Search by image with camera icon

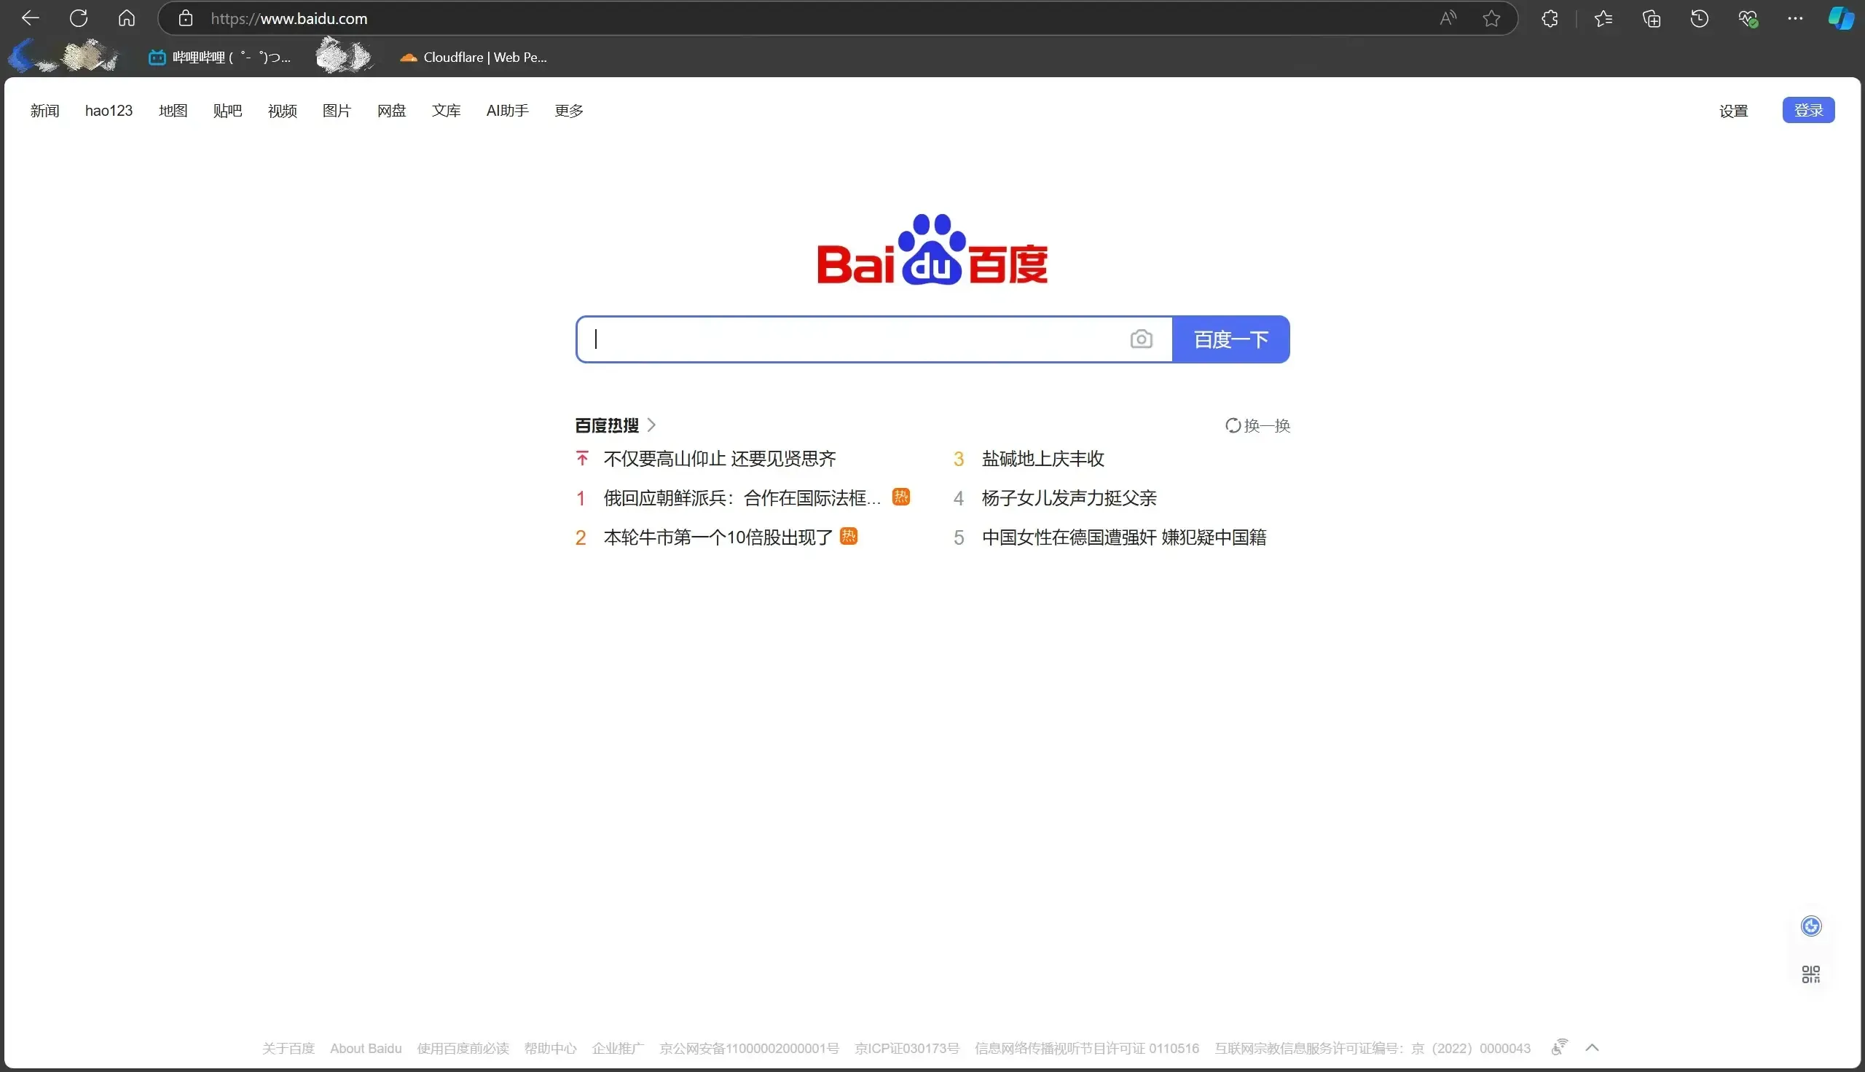click(x=1142, y=339)
